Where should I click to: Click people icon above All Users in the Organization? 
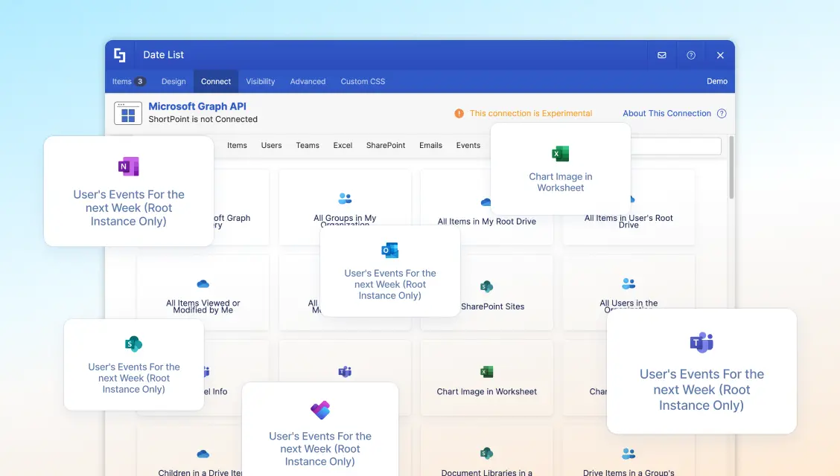click(x=629, y=283)
